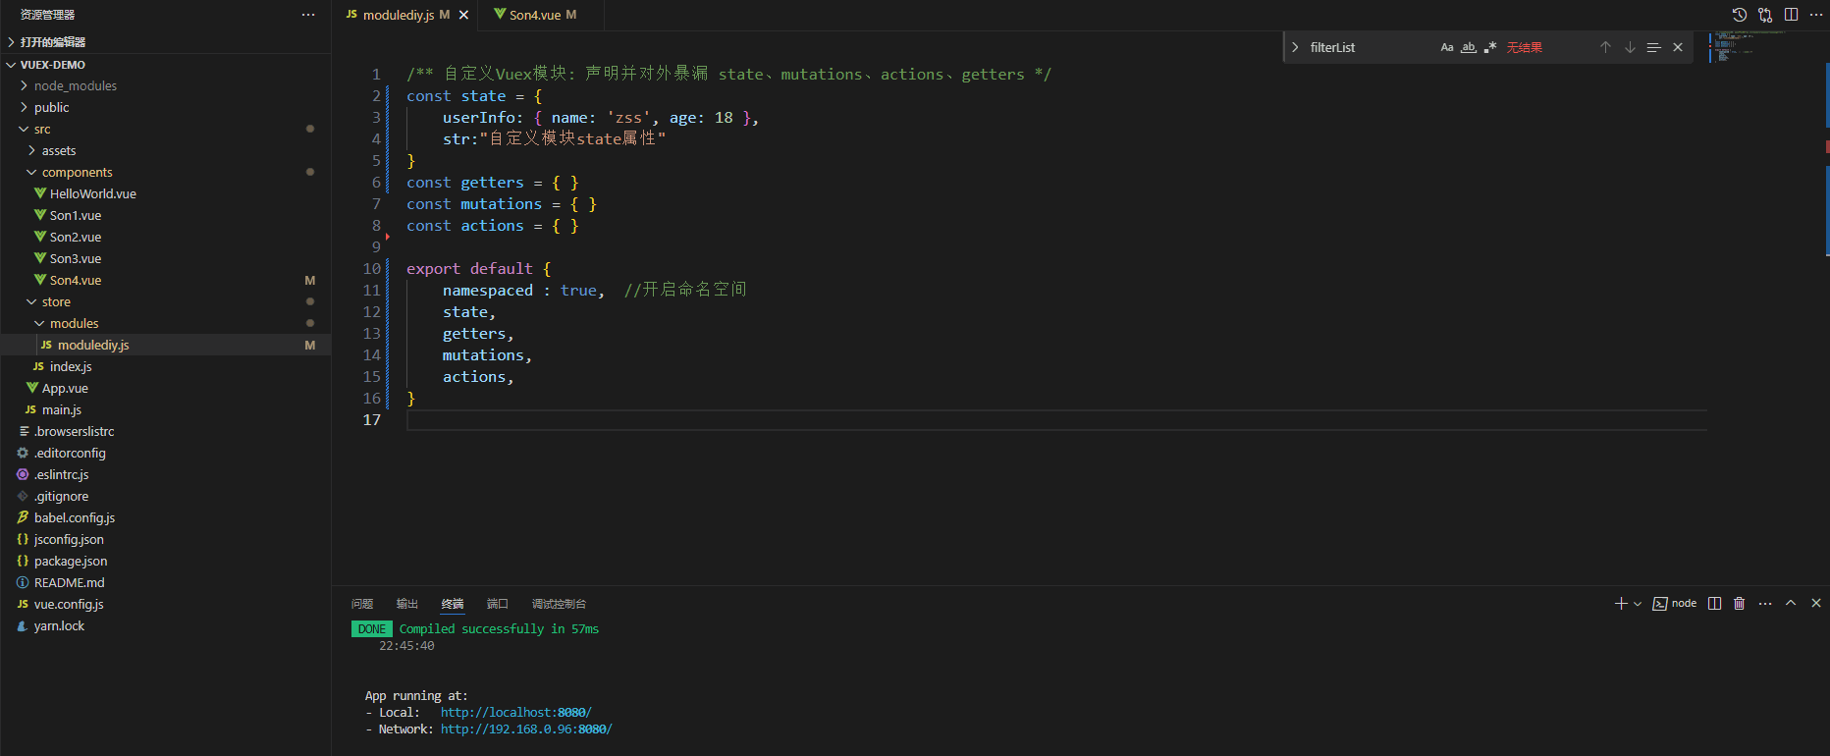The height and width of the screenshot is (756, 1830).
Task: Switch to the Son4.vue editor tab
Action: click(x=541, y=15)
